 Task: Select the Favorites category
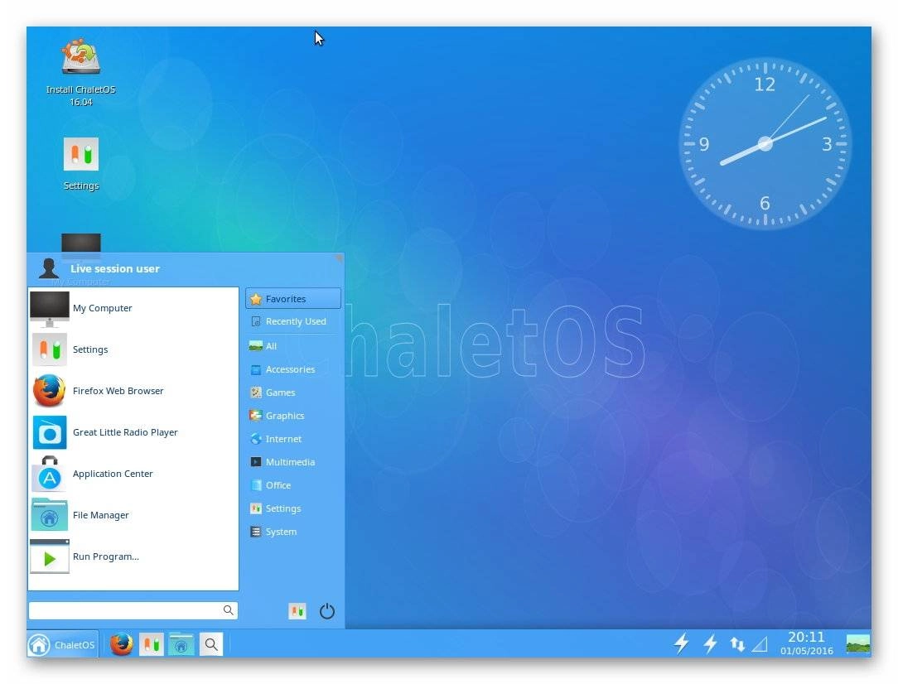(x=293, y=299)
